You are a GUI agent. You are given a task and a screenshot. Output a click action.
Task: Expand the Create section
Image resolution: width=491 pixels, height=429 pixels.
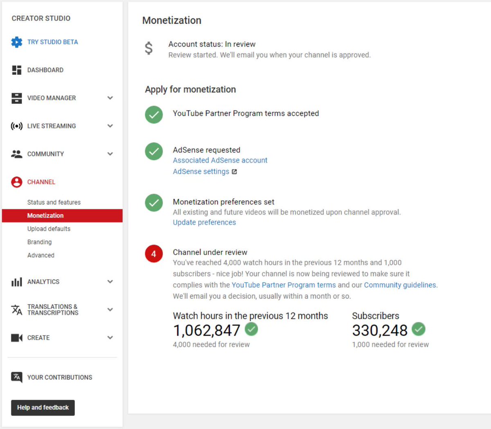110,338
